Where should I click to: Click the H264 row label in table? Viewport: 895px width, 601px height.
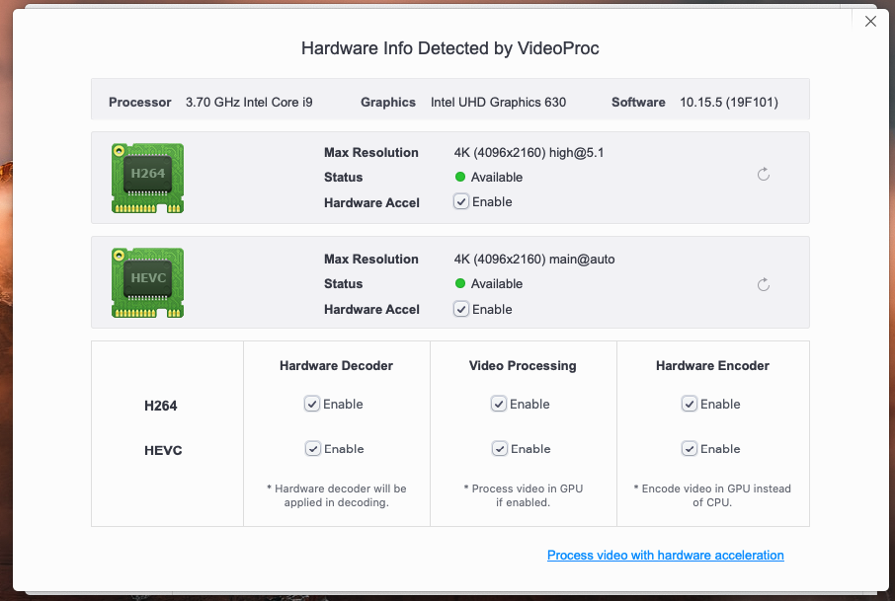tap(160, 406)
